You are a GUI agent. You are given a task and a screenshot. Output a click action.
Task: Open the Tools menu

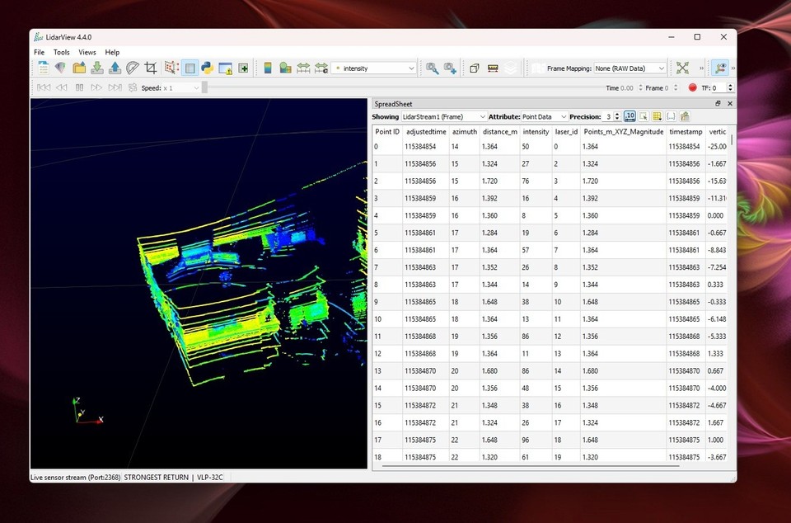tap(62, 52)
